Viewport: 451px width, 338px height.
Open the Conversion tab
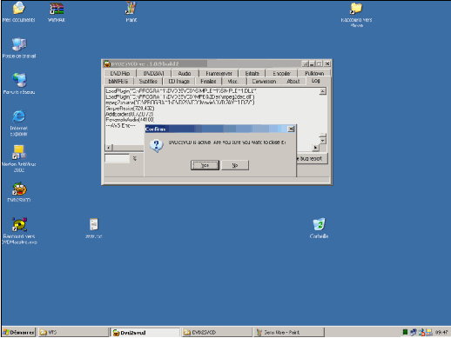[x=264, y=82]
